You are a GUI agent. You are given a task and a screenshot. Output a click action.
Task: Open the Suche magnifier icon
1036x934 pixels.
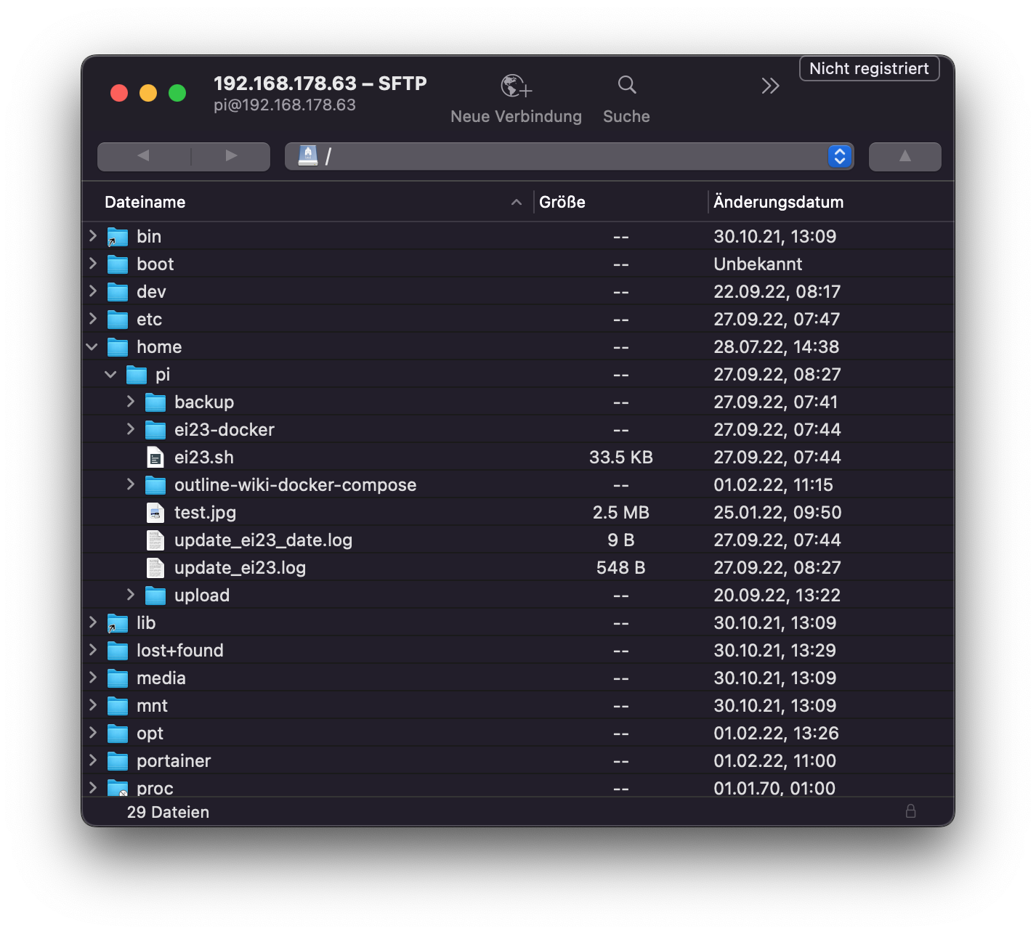click(626, 86)
